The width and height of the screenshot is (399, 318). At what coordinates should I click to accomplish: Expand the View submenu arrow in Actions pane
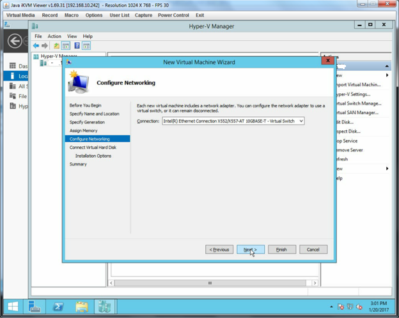(x=387, y=169)
